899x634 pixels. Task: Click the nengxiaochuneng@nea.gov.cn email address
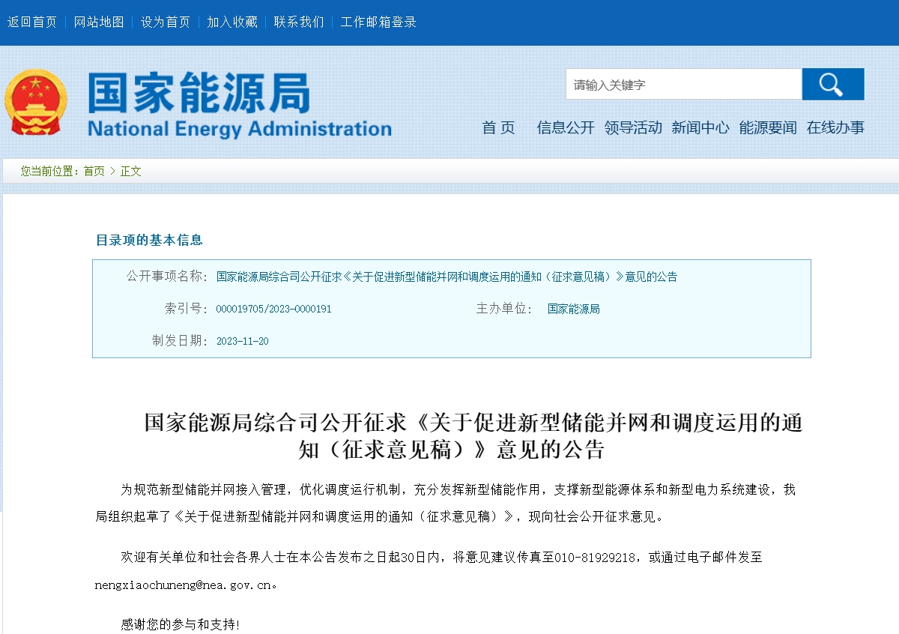coord(182,585)
